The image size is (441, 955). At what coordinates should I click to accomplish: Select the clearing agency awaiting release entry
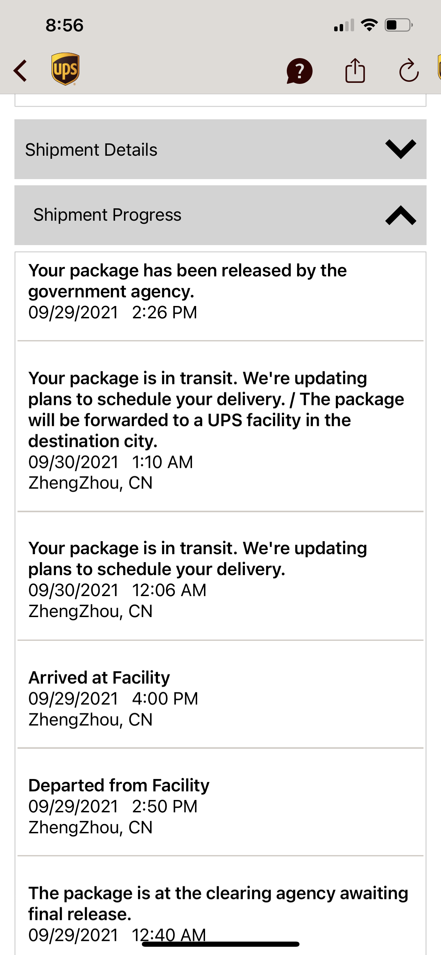pyautogui.click(x=218, y=913)
